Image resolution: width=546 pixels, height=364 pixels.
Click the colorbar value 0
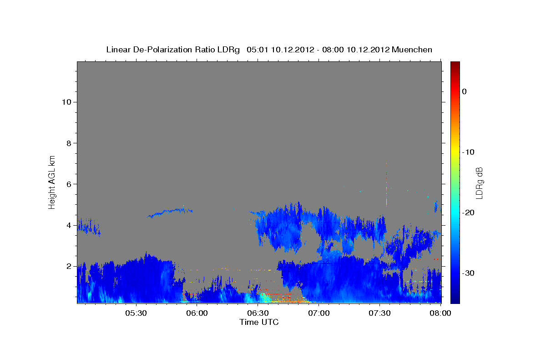click(465, 91)
